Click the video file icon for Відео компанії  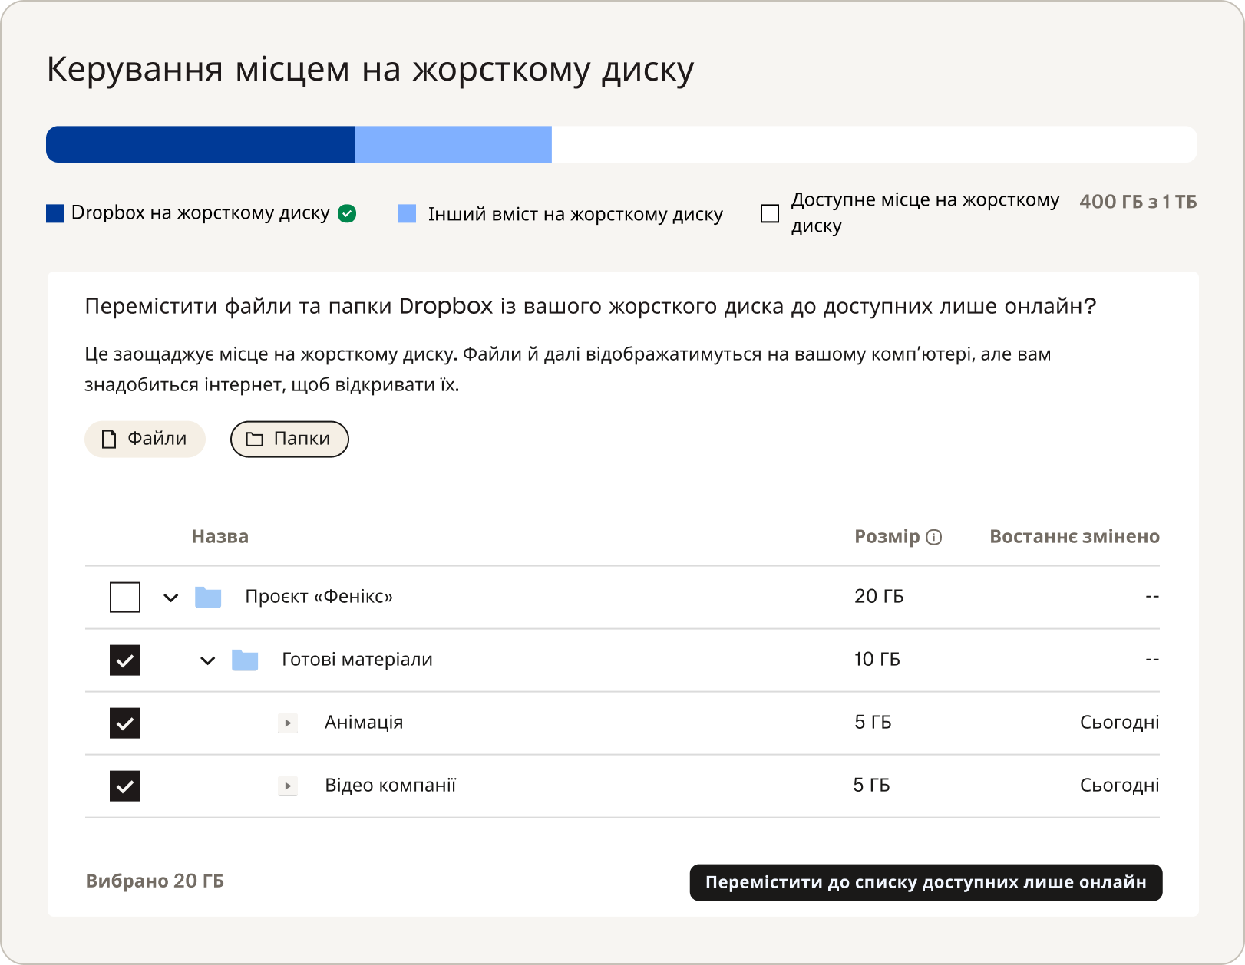288,786
